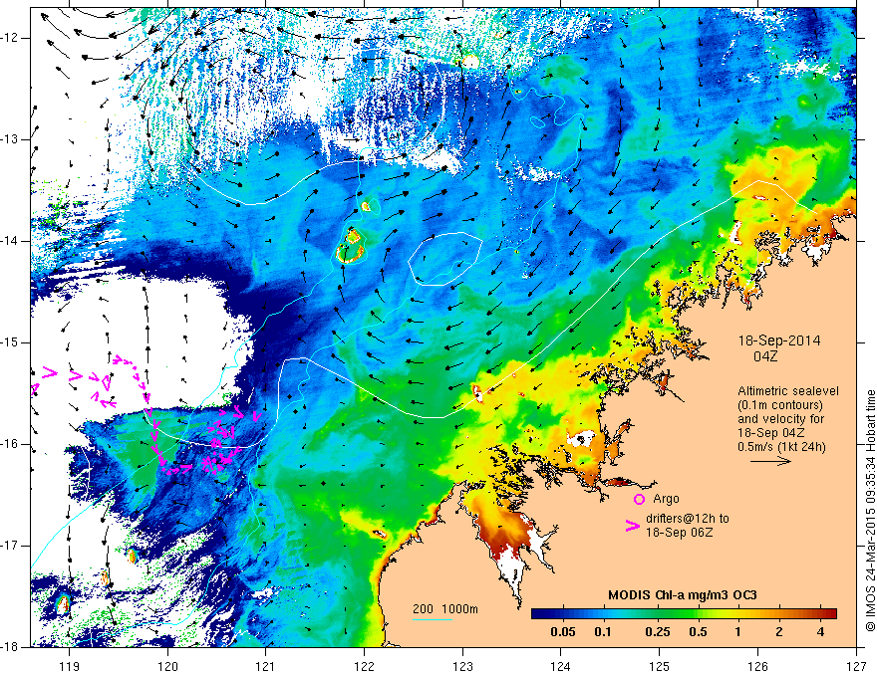Click the latitude -18 axis label
The height and width of the screenshot is (677, 877).
tap(10, 647)
